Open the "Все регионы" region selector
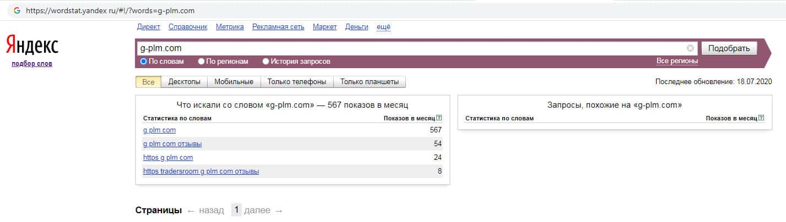The image size is (786, 222). coord(677,61)
